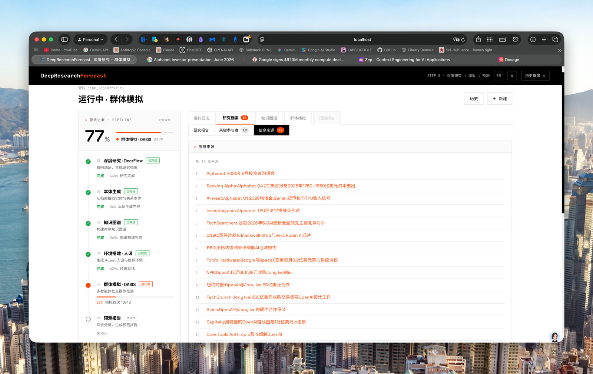593x374 pixels.
Task: Click the blue M extension icon
Action: tap(212, 39)
